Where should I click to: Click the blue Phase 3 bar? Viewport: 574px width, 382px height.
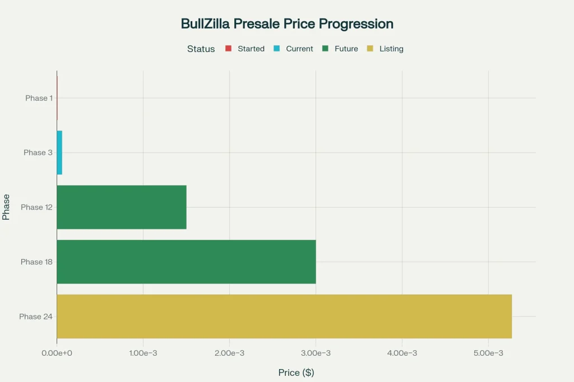(x=59, y=153)
